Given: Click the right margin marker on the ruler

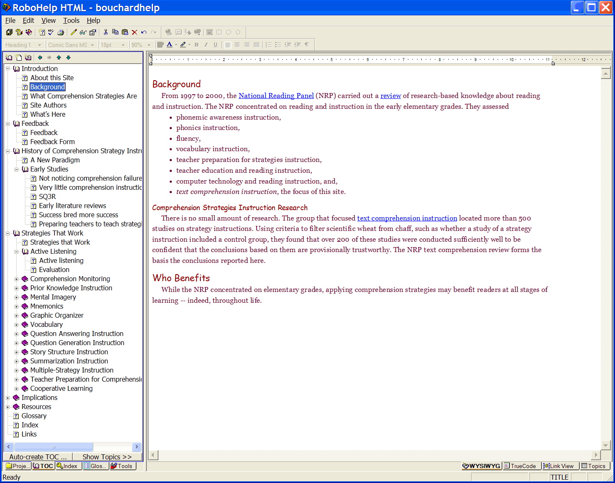Looking at the screenshot, I should 553,63.
